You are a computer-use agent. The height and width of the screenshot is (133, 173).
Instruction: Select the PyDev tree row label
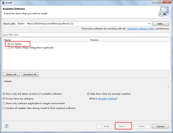pos(18,44)
